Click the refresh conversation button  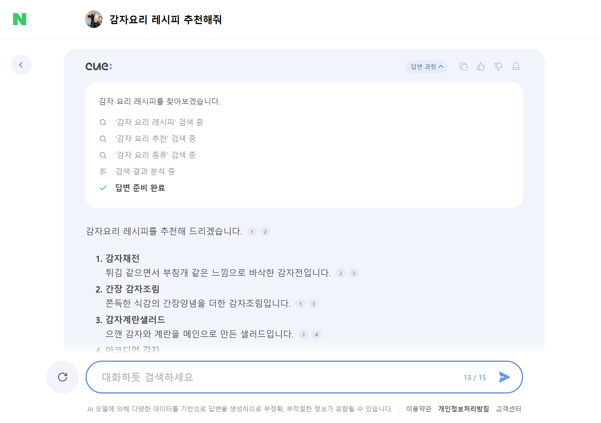pos(63,377)
